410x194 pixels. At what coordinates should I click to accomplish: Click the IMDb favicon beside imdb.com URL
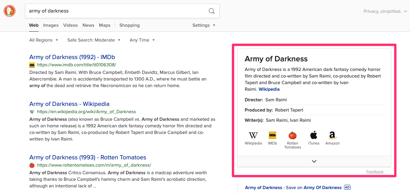pyautogui.click(x=32, y=65)
